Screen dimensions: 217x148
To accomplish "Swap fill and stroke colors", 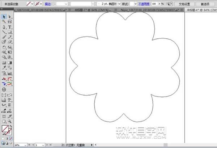I will pyautogui.click(x=11, y=126).
